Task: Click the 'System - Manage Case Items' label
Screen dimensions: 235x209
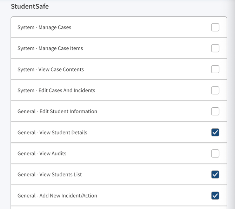Action: (x=50, y=48)
